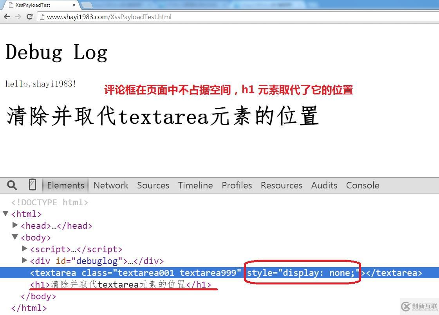Image resolution: width=439 pixels, height=315 pixels.
Task: Toggle the DevTools mobile device mode icon
Action: pos(33,185)
